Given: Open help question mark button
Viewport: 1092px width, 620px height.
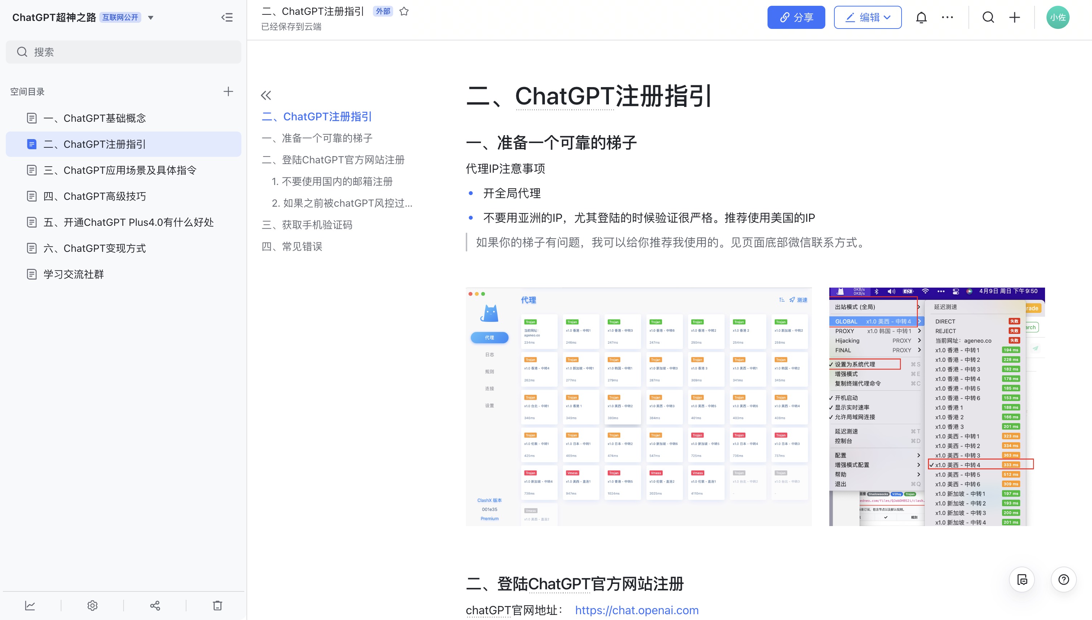Looking at the screenshot, I should (1063, 580).
